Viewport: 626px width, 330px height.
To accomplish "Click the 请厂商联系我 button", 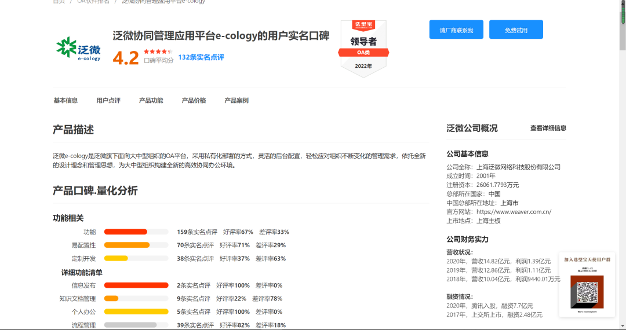I will (456, 30).
